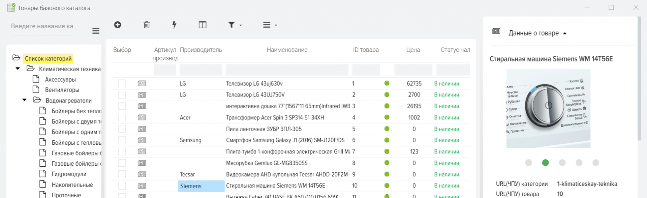This screenshot has height=198, width=647.
Task: Open the hamburger menu beside category search
Action: pos(96,31)
